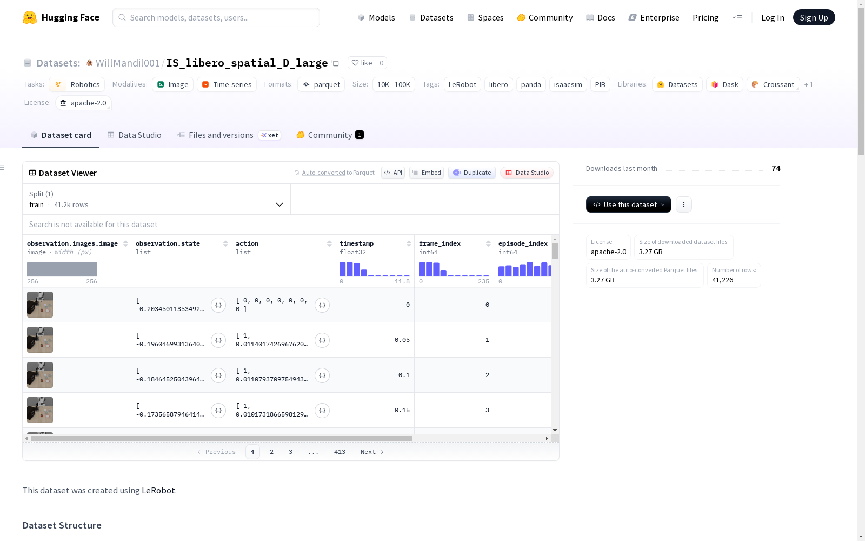Open the Community tab
The width and height of the screenshot is (865, 541).
pos(330,135)
